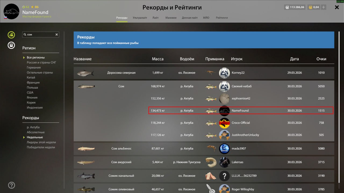Focus the search field containing сом
Viewport: 344px width, 193px height.
pos(41,35)
